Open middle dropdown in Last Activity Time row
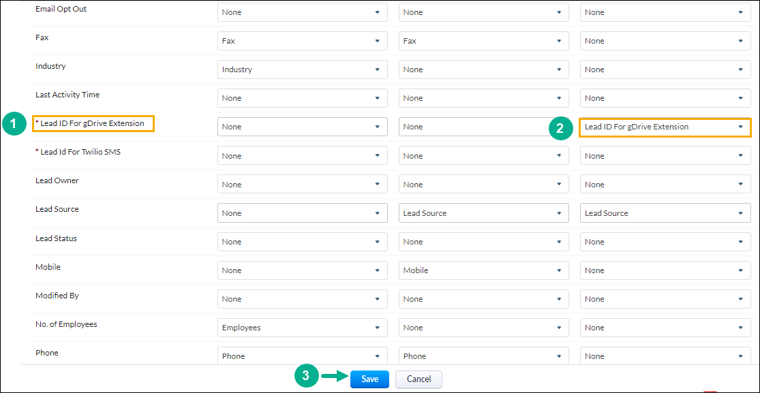Screen dimensions: 760x393 pyautogui.click(x=484, y=98)
